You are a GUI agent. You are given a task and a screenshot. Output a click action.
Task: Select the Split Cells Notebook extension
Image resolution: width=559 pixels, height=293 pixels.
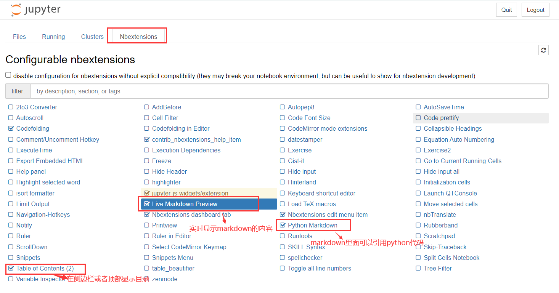(451, 258)
